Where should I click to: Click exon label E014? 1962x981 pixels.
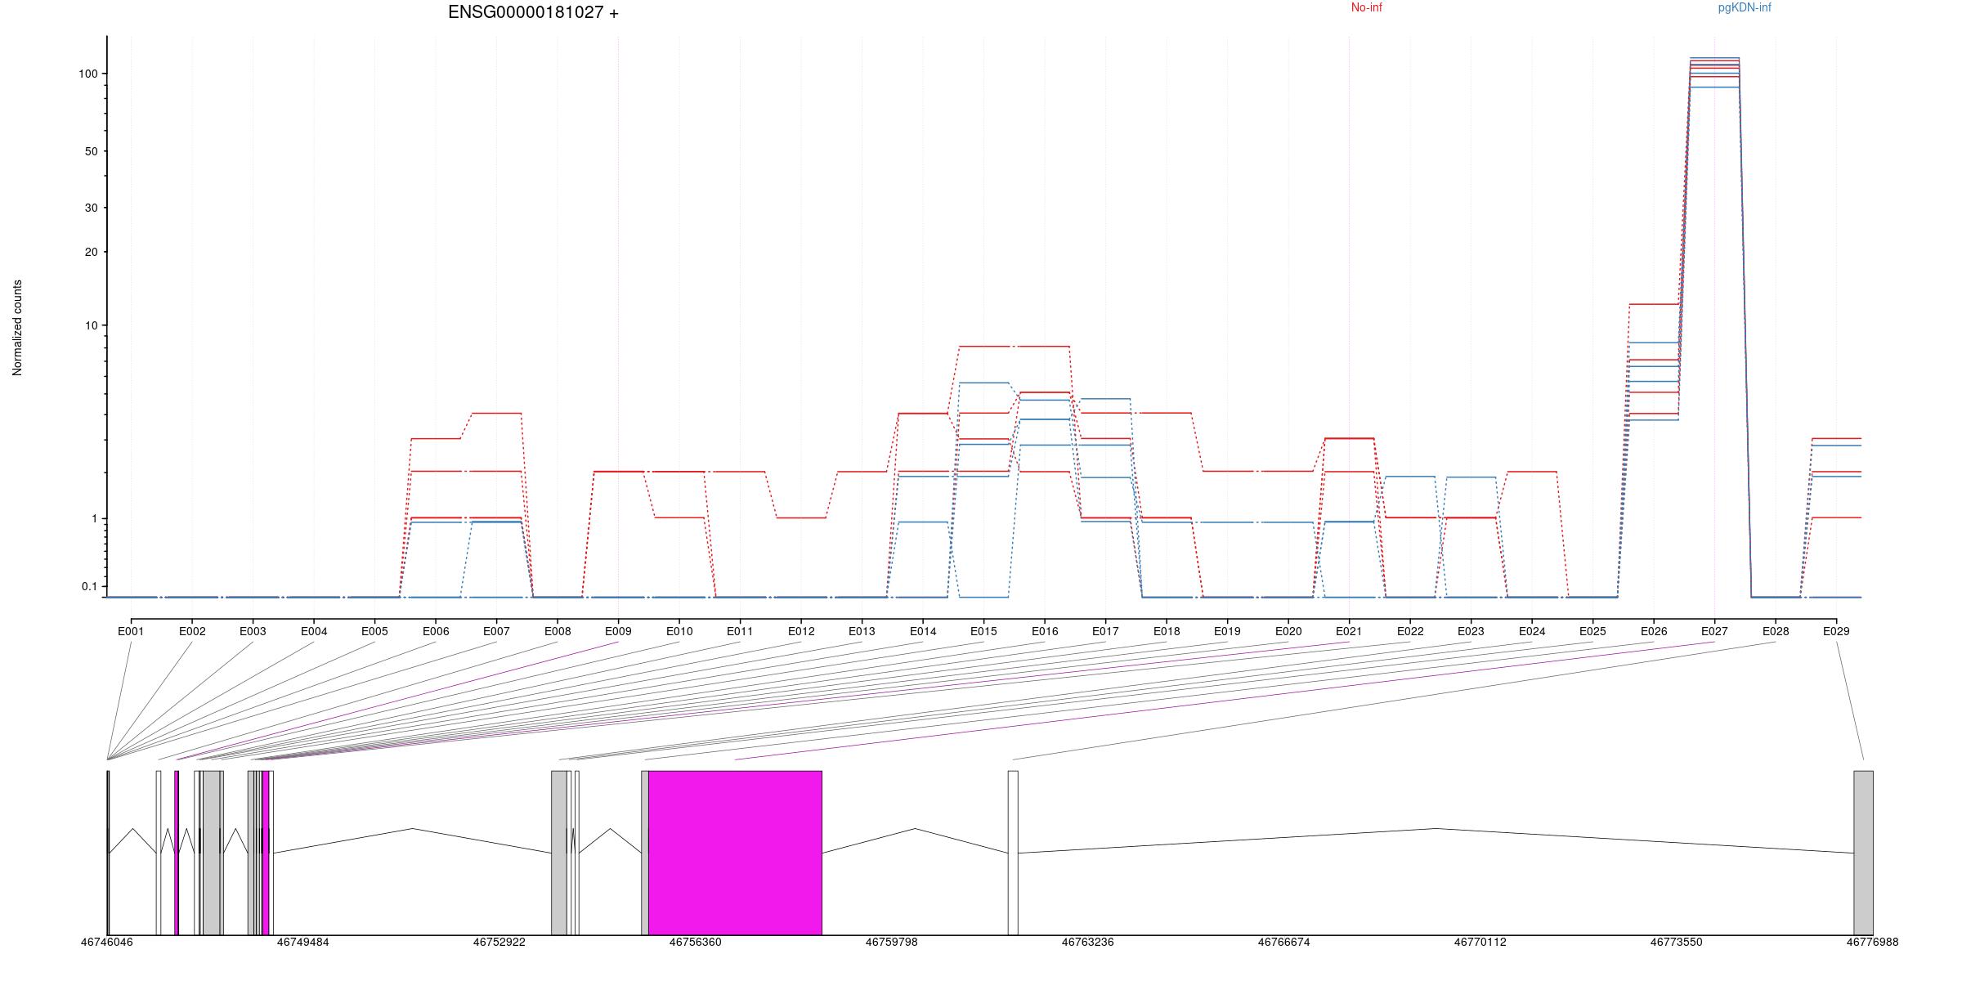[x=923, y=631]
